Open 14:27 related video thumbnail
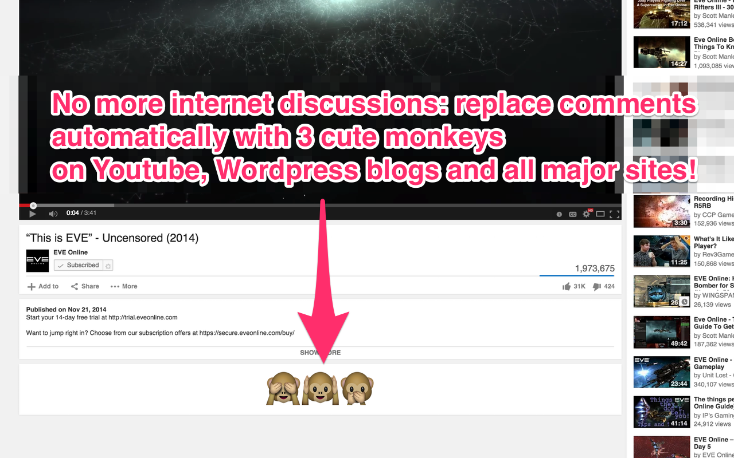734x458 pixels. pos(662,52)
